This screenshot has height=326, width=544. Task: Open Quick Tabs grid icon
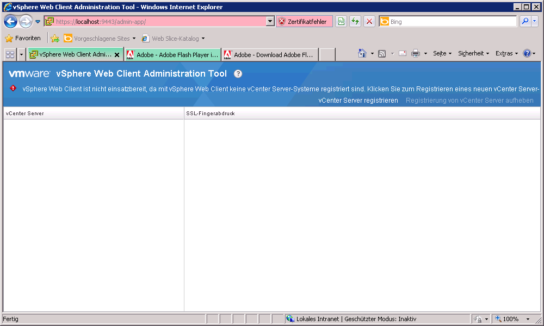tap(10, 54)
